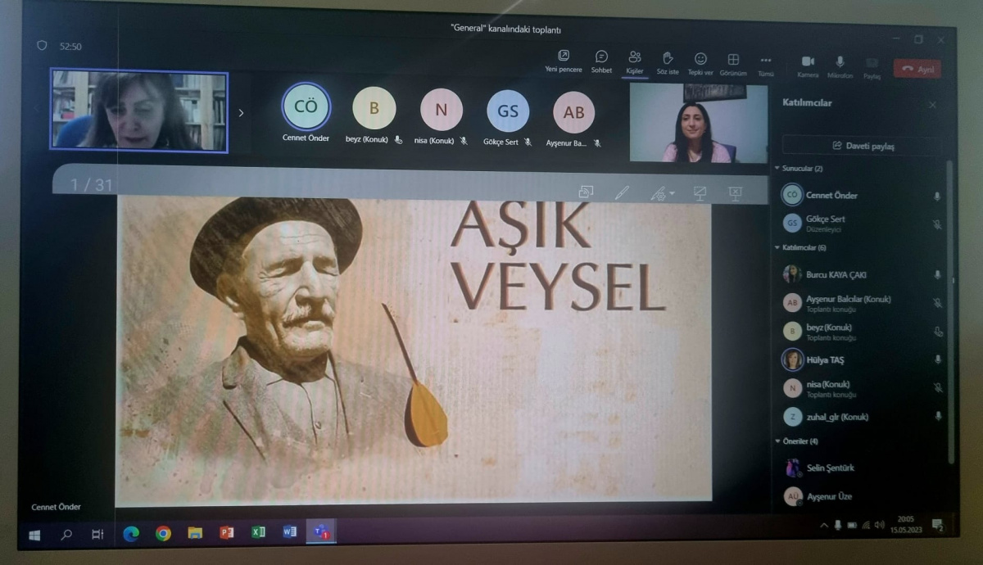This screenshot has height=565, width=983.
Task: Select zuhal_glr (Konuk) in participants list
Action: coord(862,417)
